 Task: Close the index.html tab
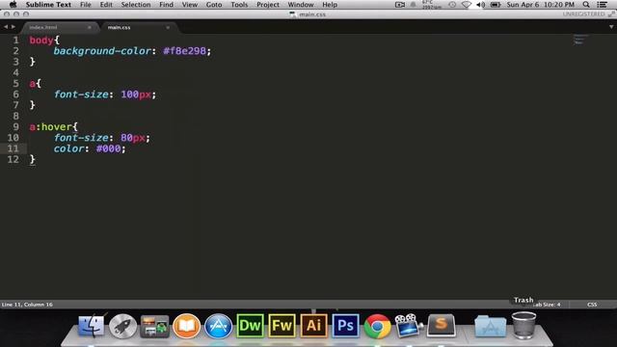coord(90,27)
